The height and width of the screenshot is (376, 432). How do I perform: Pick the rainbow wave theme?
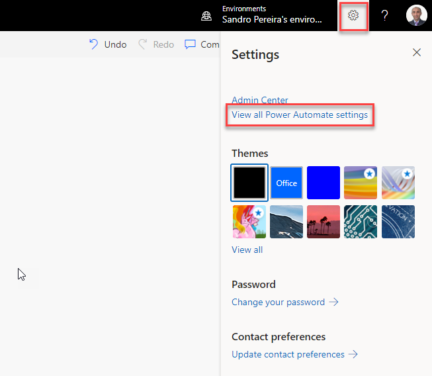(x=361, y=183)
